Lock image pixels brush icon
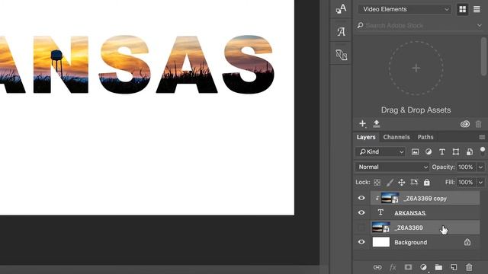The width and height of the screenshot is (488, 274). 390,183
